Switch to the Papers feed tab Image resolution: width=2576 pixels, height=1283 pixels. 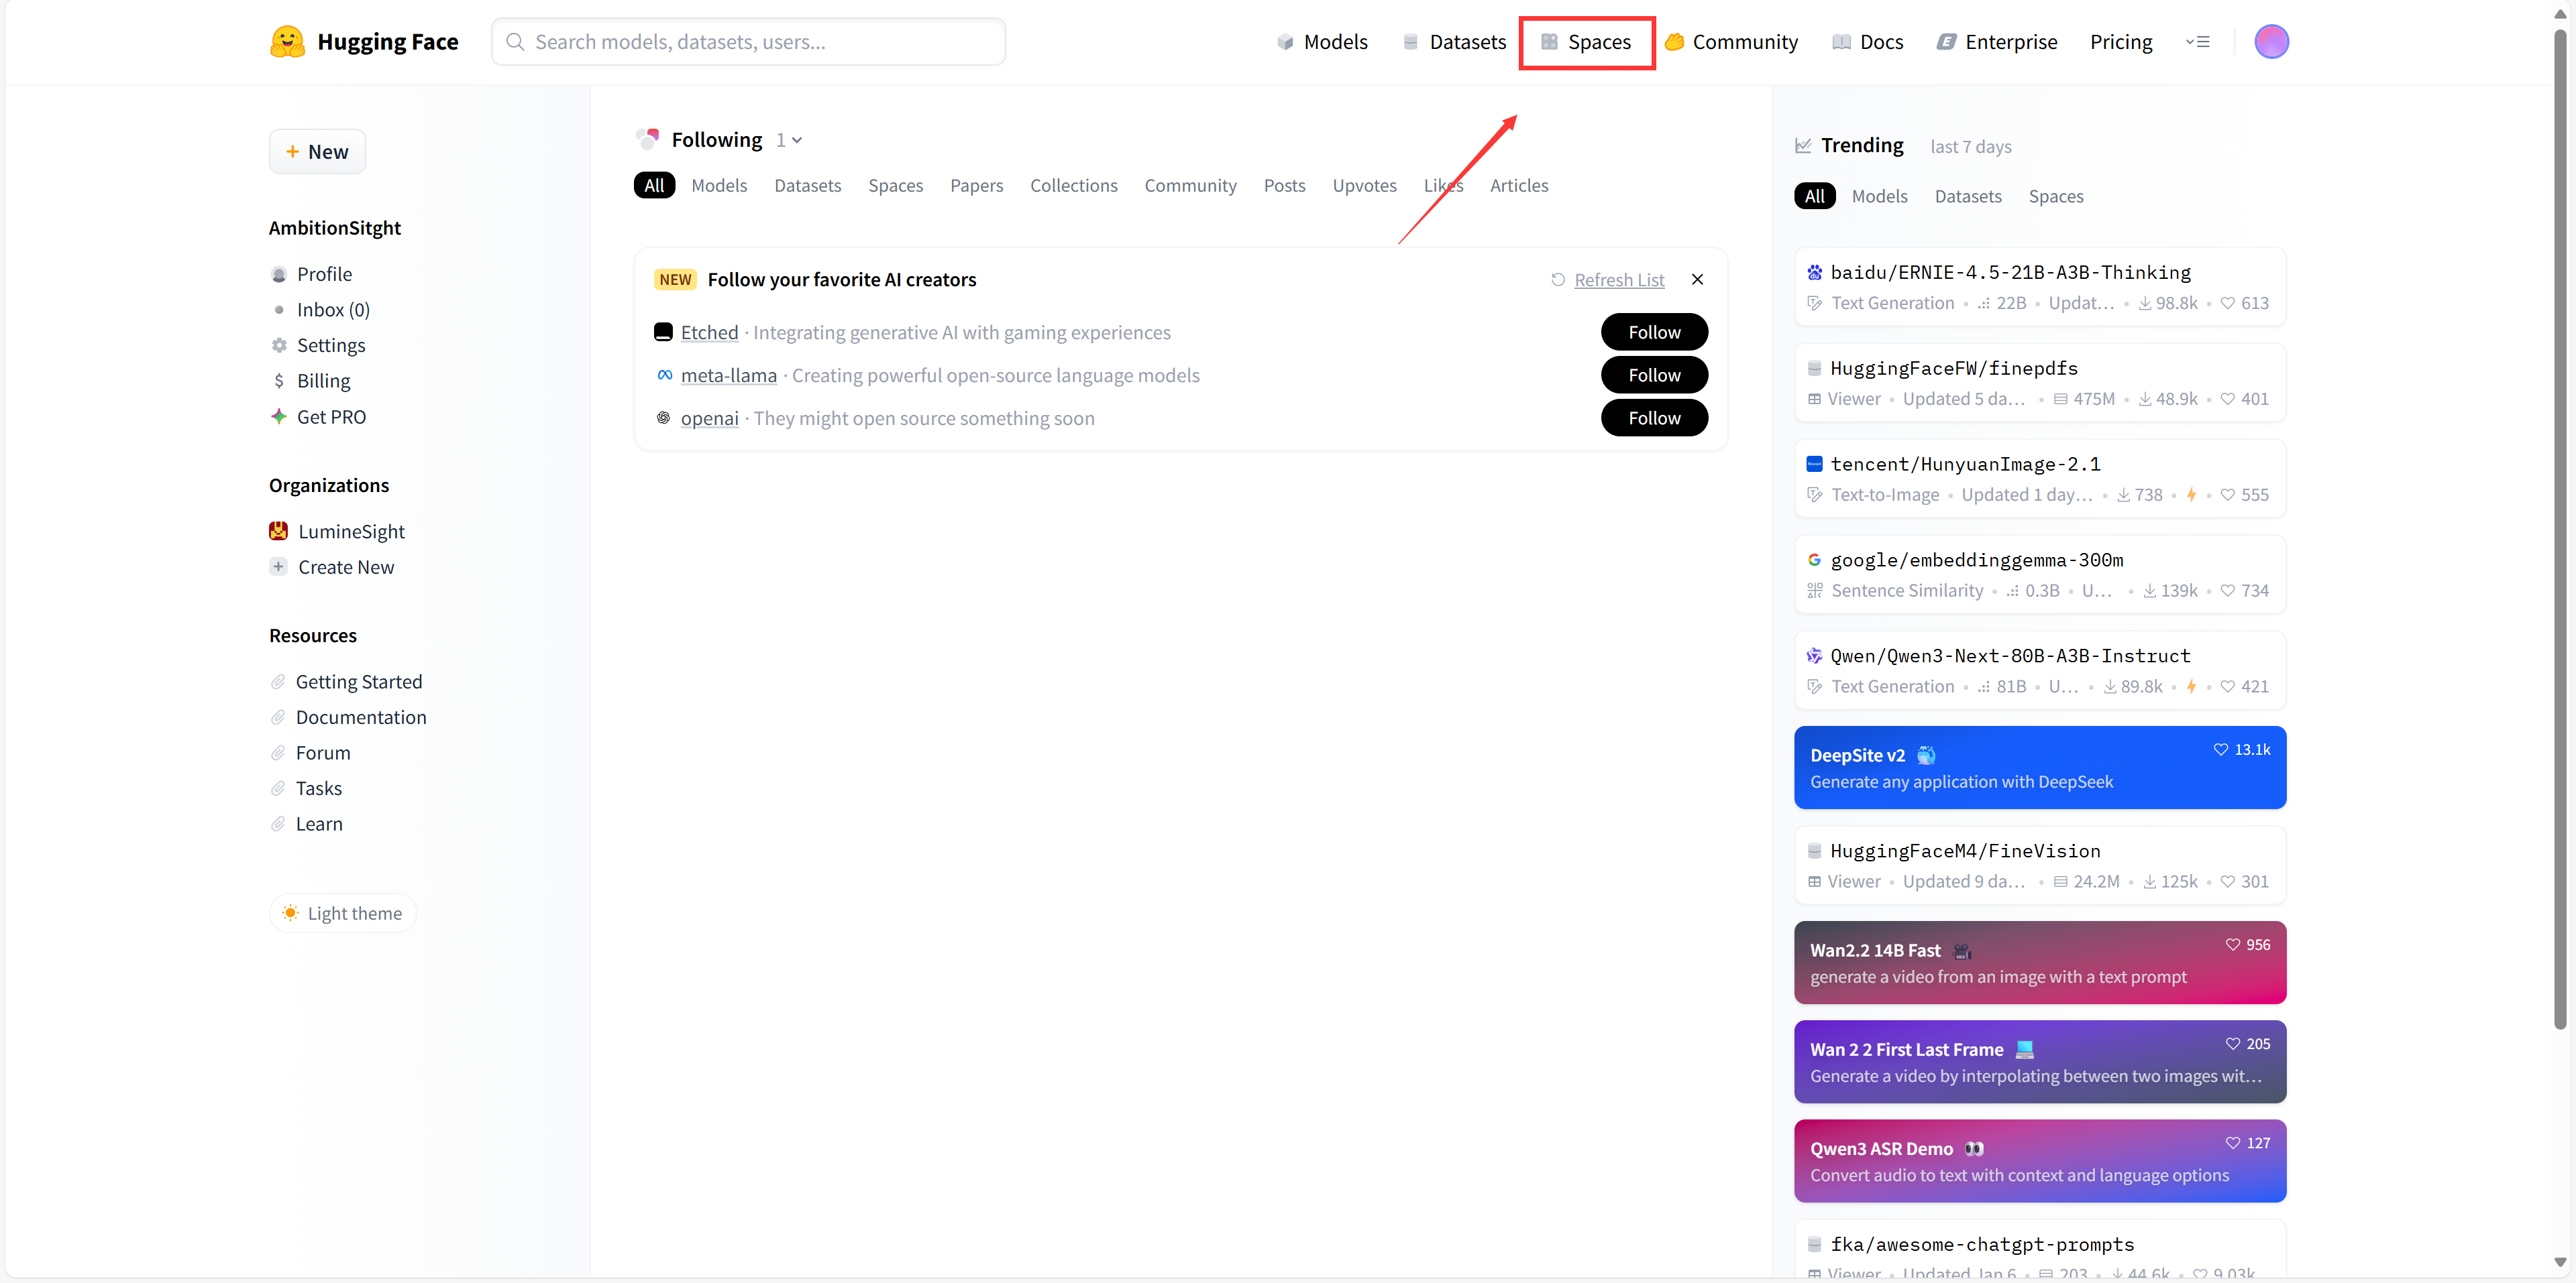[976, 185]
